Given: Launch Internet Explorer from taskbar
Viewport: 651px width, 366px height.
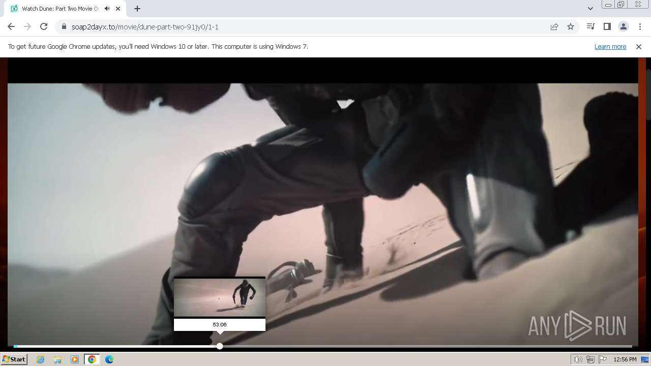Looking at the screenshot, I should tap(40, 359).
